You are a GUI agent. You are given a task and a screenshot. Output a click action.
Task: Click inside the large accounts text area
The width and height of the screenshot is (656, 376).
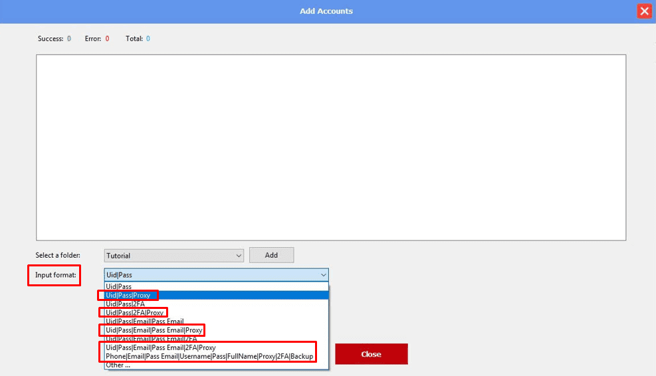coord(330,147)
